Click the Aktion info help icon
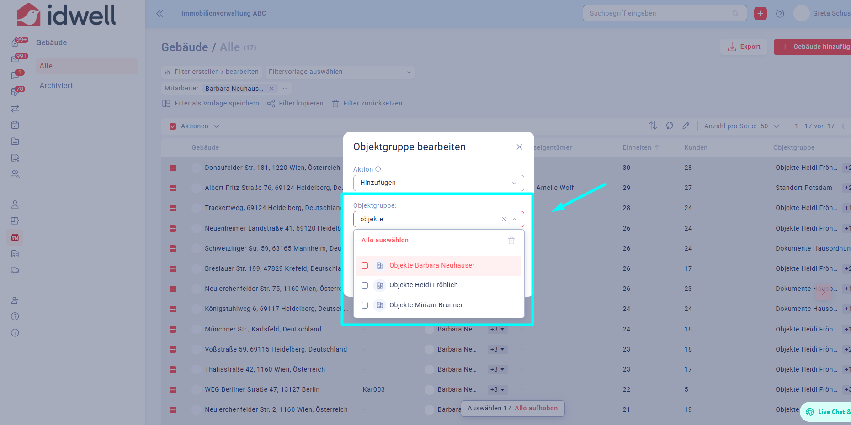 point(378,169)
